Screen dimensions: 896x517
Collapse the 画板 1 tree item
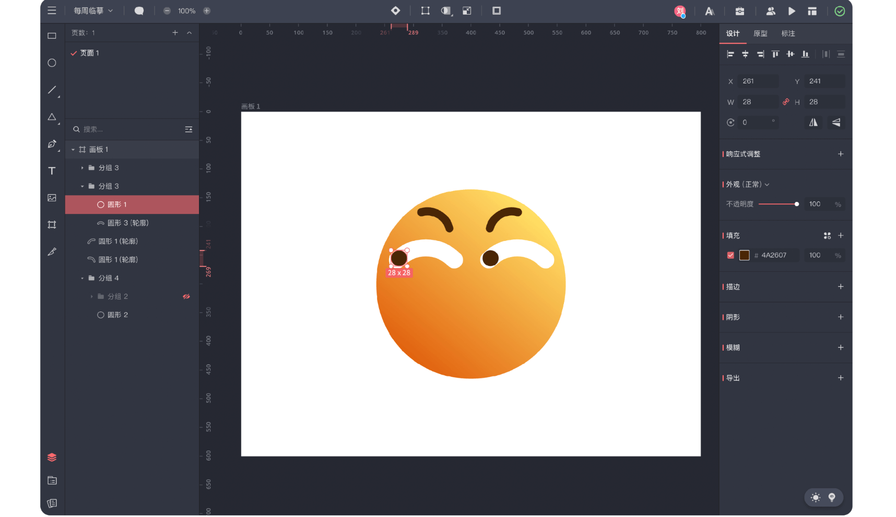click(x=73, y=149)
